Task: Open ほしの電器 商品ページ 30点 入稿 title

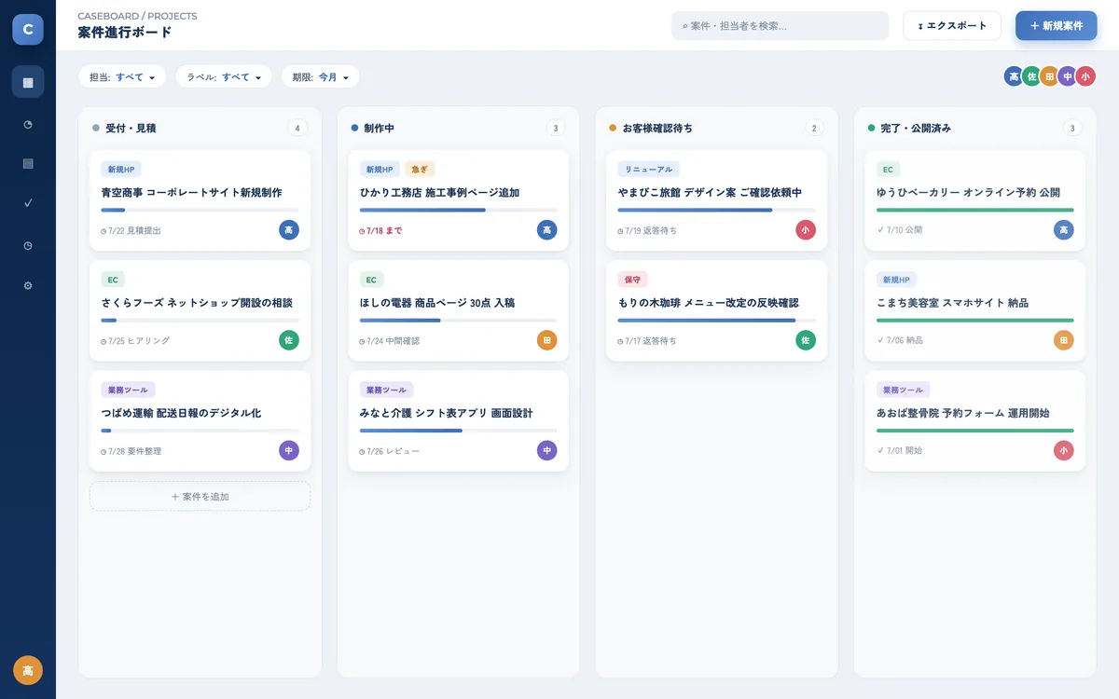Action: (x=437, y=303)
